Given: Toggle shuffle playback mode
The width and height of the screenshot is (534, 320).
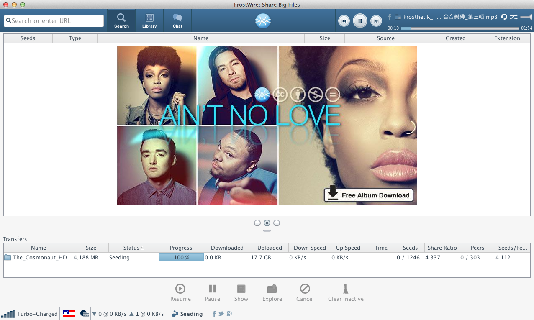Looking at the screenshot, I should tap(513, 17).
